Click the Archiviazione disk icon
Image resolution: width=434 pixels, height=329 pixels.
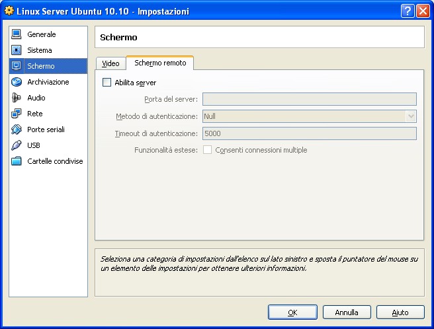17,82
